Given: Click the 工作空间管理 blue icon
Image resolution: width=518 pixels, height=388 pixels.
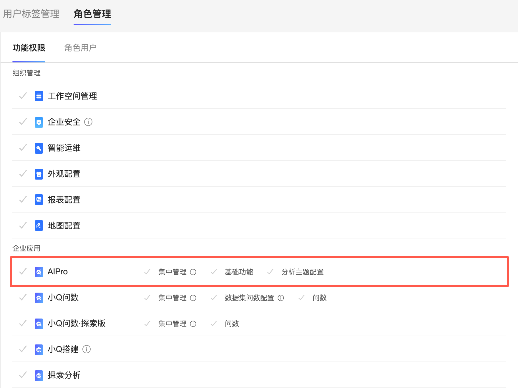Looking at the screenshot, I should click(x=39, y=96).
